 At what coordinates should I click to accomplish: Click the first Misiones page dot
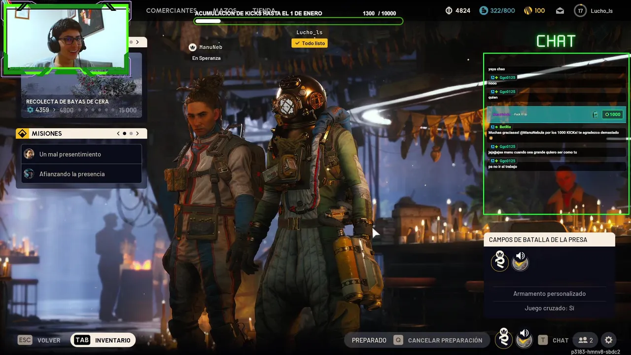tap(124, 134)
